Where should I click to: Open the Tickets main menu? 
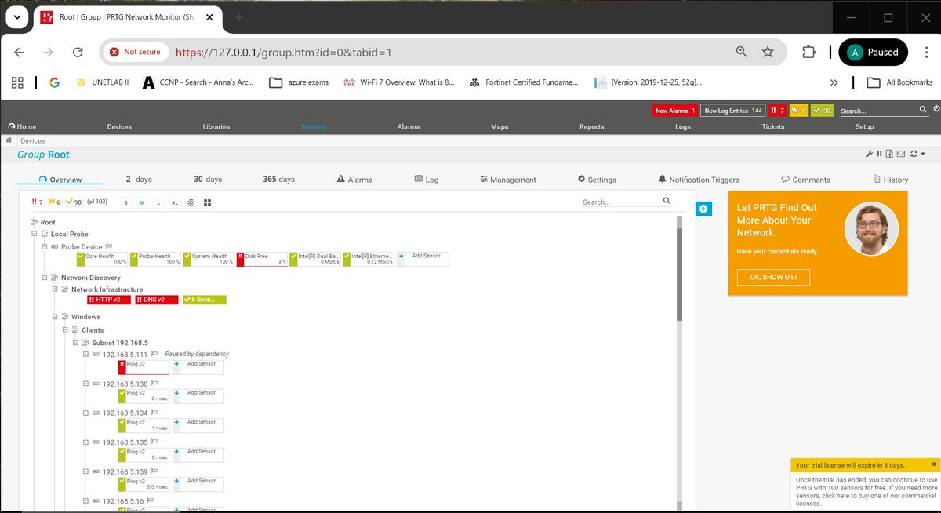point(772,126)
